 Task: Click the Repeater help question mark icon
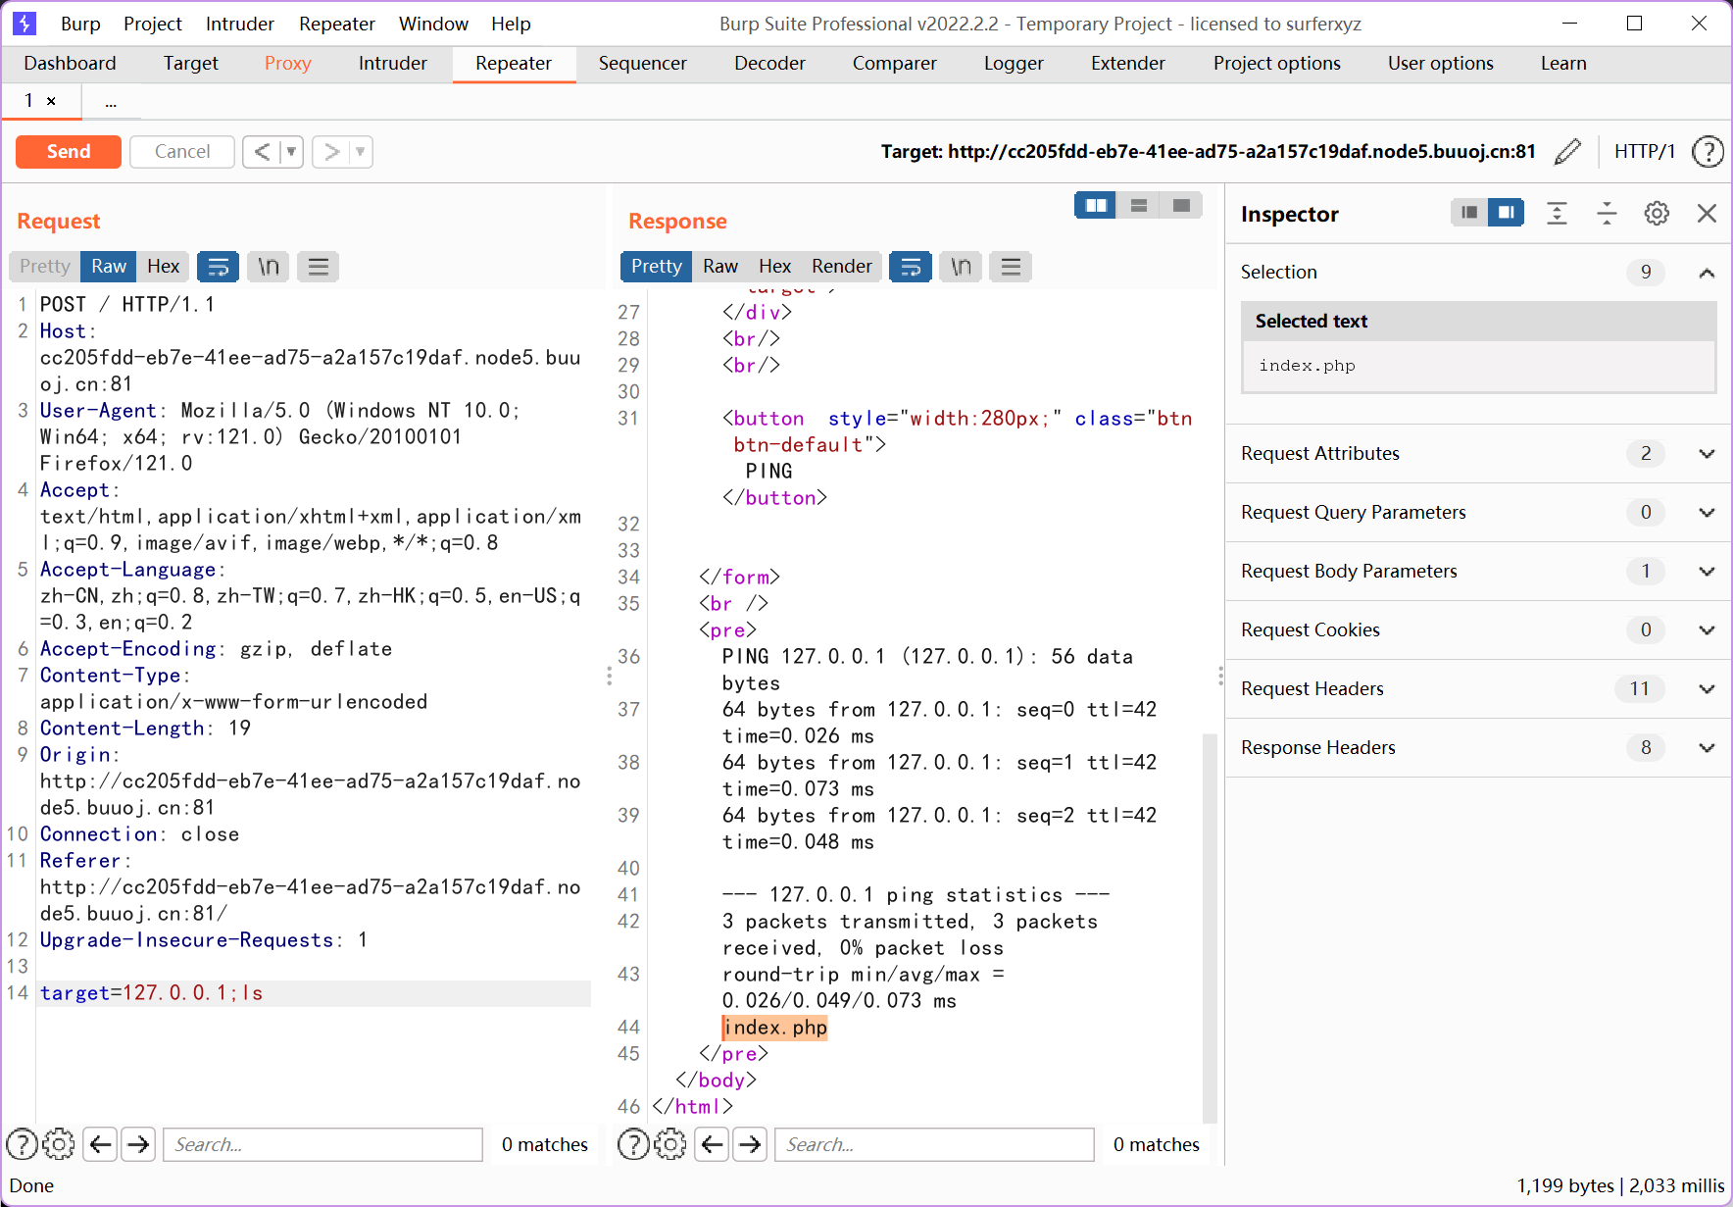pos(1708,151)
